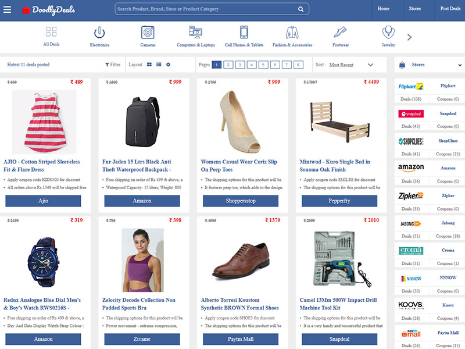Switch to list layout view
Screen dimensions: 465x349
point(159,65)
